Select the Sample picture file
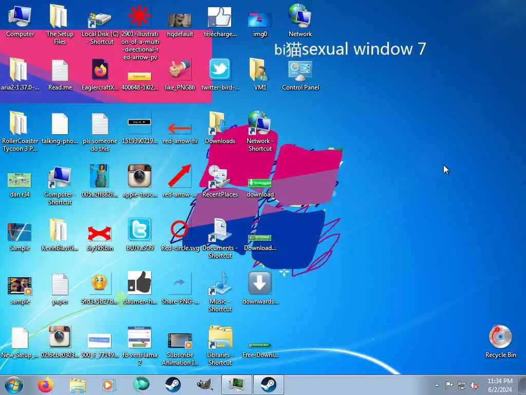Viewport: 526px width, 395px height. [x=20, y=237]
